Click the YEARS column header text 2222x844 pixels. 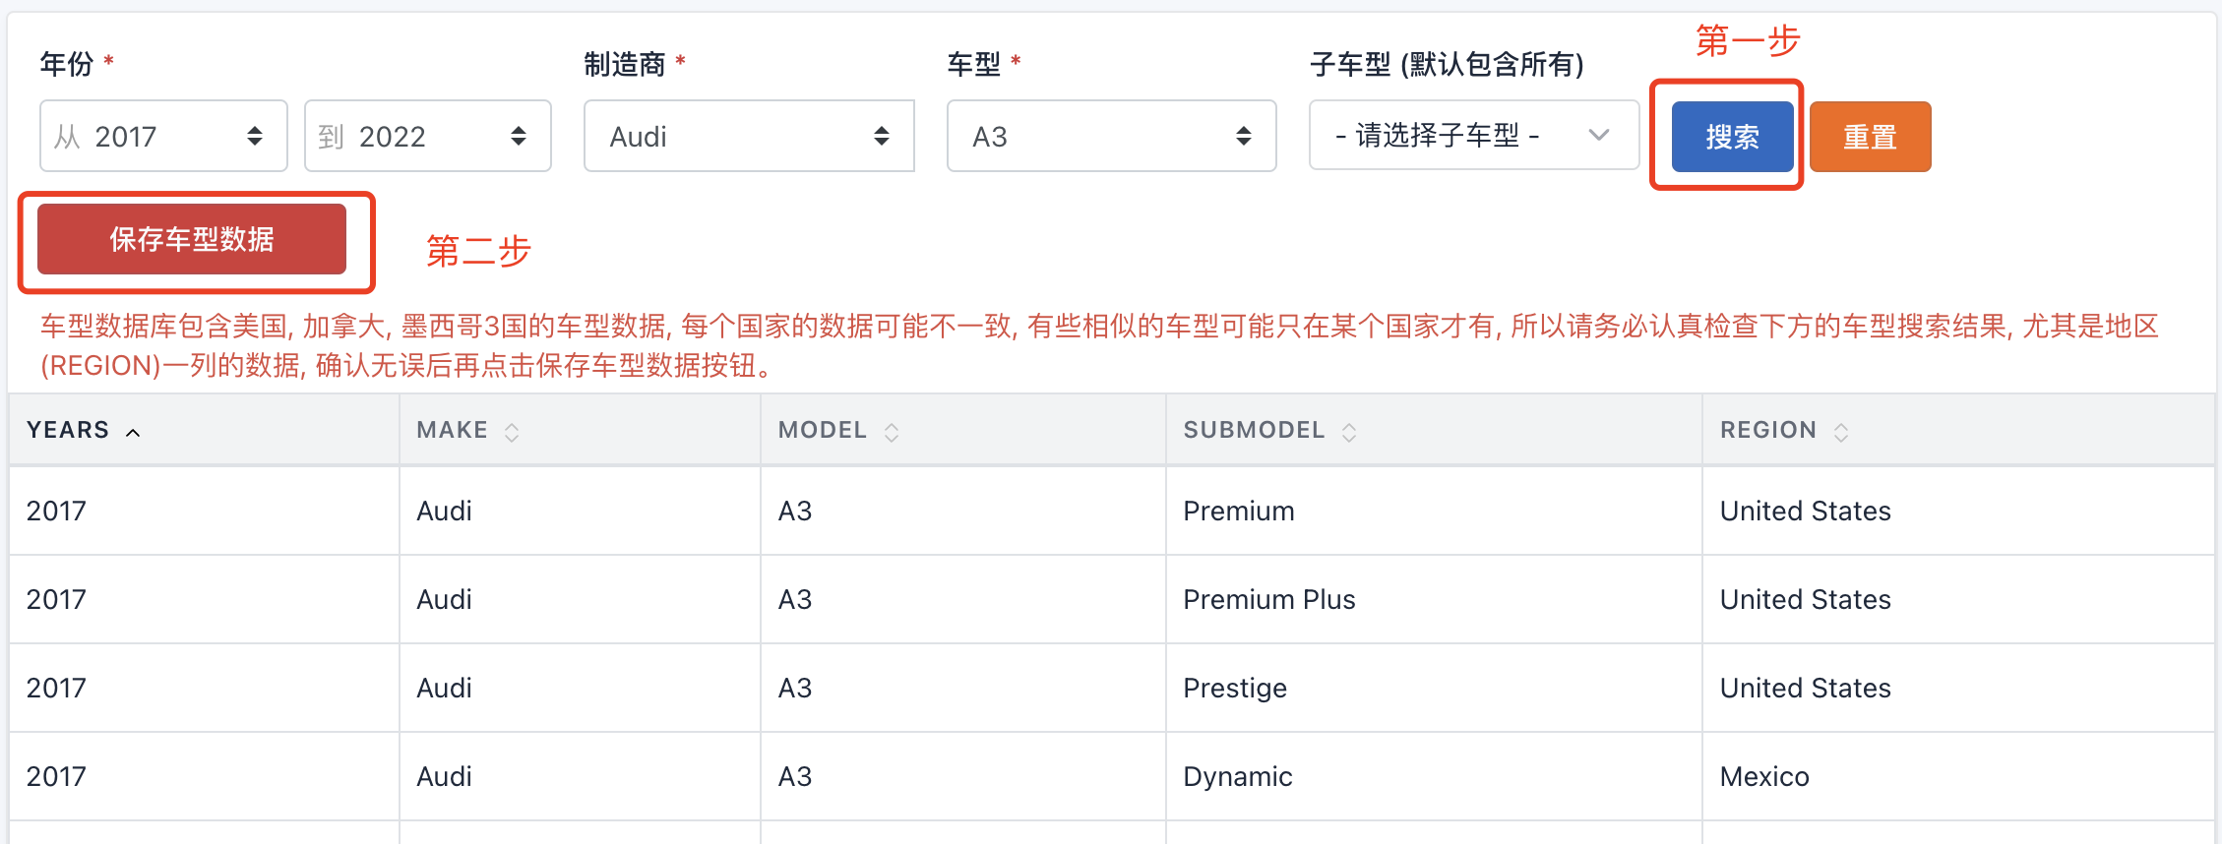[68, 430]
